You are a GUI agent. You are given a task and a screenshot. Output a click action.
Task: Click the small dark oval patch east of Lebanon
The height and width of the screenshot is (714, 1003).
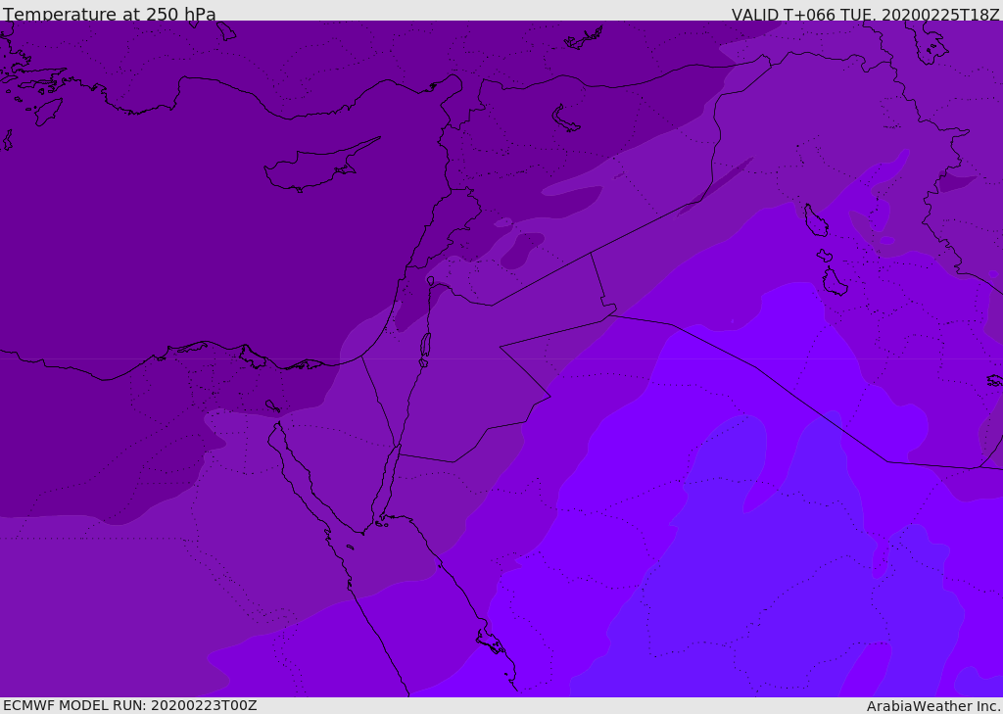point(522,250)
